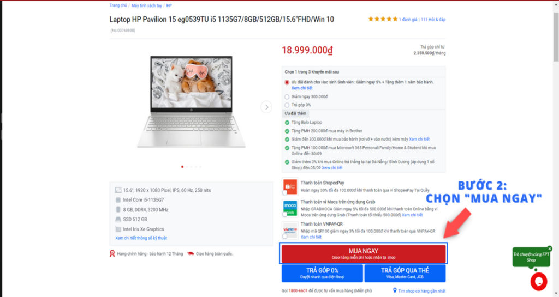Click the map pin icon for nearest shop

point(395,290)
